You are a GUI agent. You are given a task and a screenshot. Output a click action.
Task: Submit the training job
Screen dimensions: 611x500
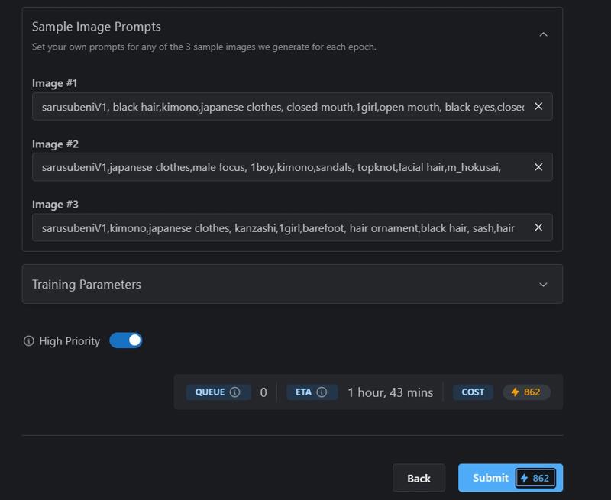coord(510,478)
